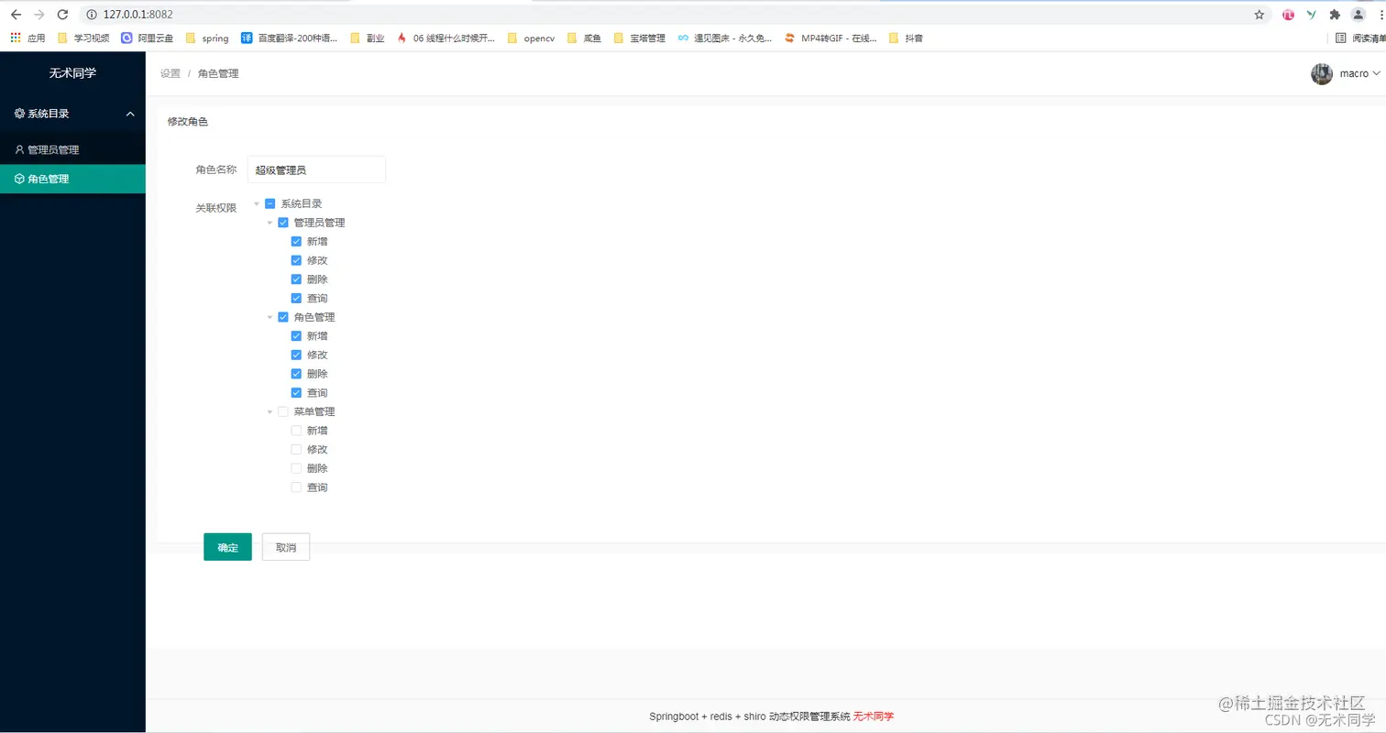Check 修改 under 菜单管理
This screenshot has height=733, width=1386.
pyautogui.click(x=296, y=449)
